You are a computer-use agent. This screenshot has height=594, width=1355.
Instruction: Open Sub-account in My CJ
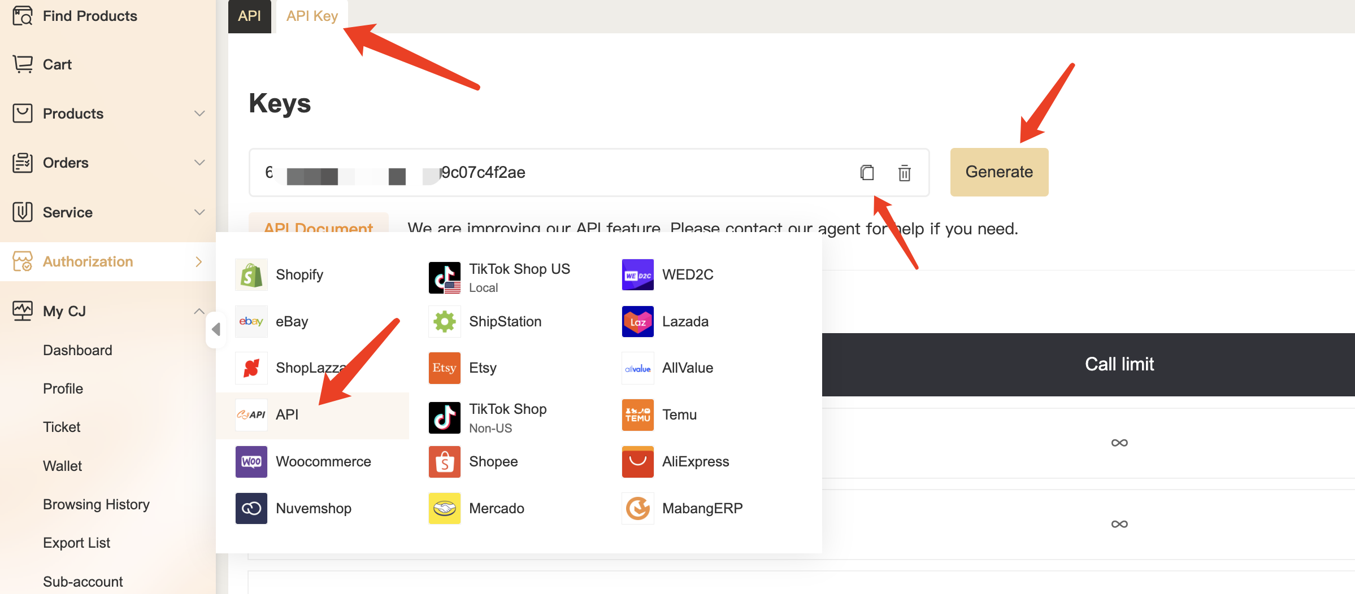point(82,582)
